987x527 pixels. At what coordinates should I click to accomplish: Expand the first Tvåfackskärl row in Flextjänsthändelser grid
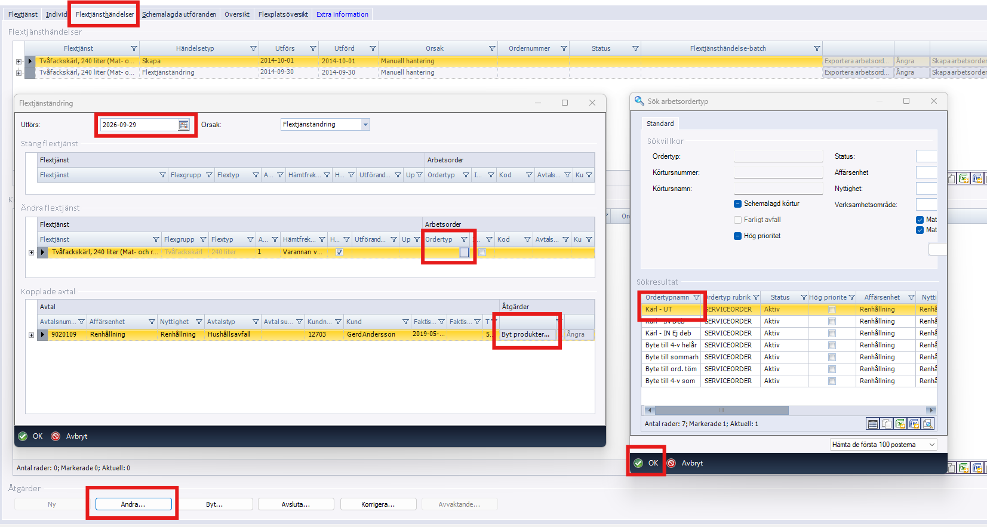point(19,61)
